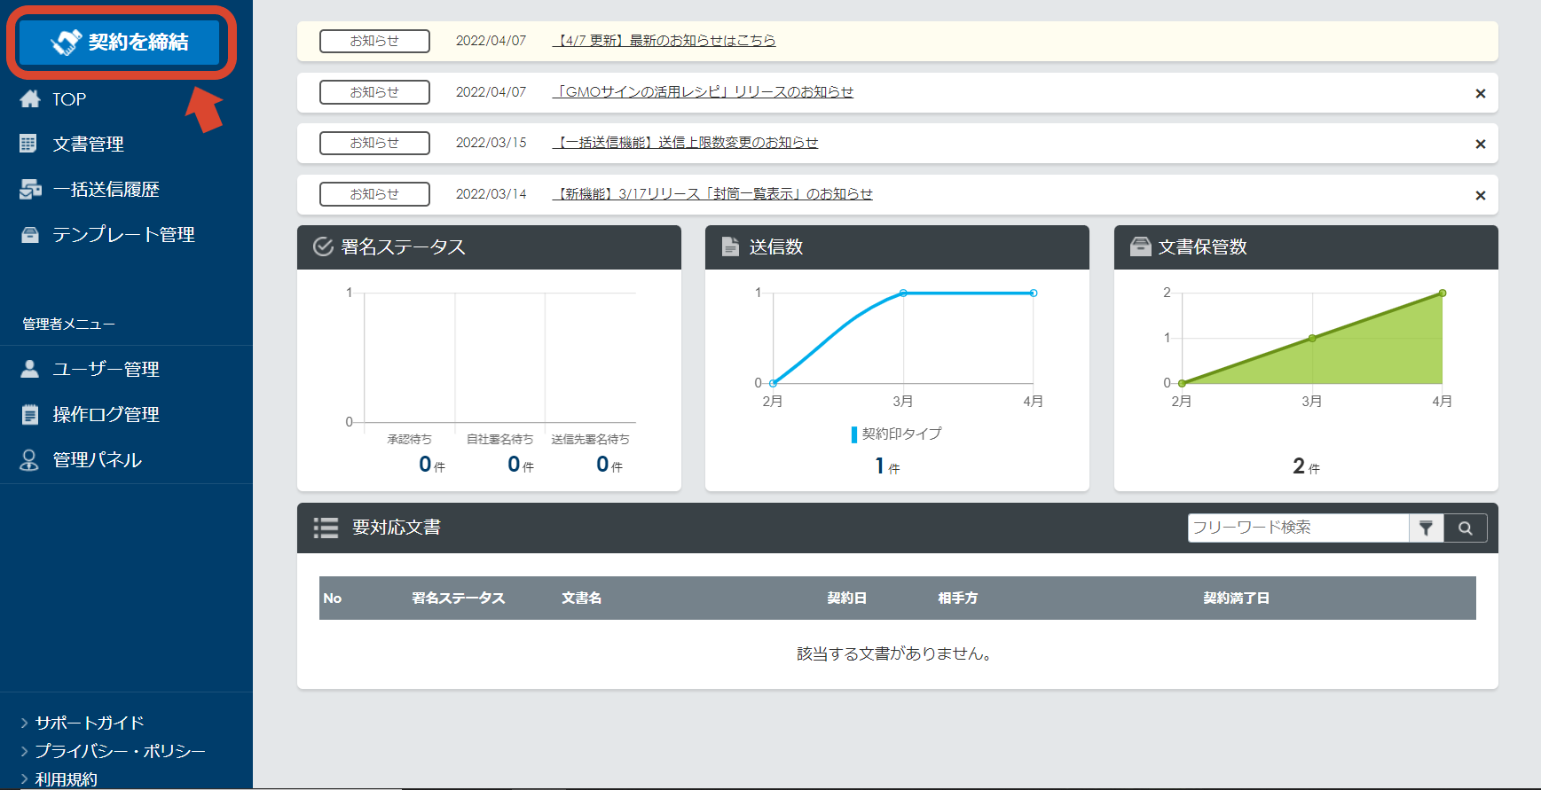Click the 契約印タイプ legend marker

[x=853, y=434]
